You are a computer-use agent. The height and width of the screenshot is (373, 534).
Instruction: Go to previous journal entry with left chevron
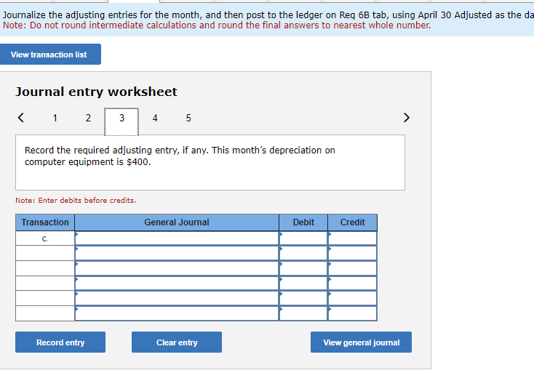[x=21, y=118]
